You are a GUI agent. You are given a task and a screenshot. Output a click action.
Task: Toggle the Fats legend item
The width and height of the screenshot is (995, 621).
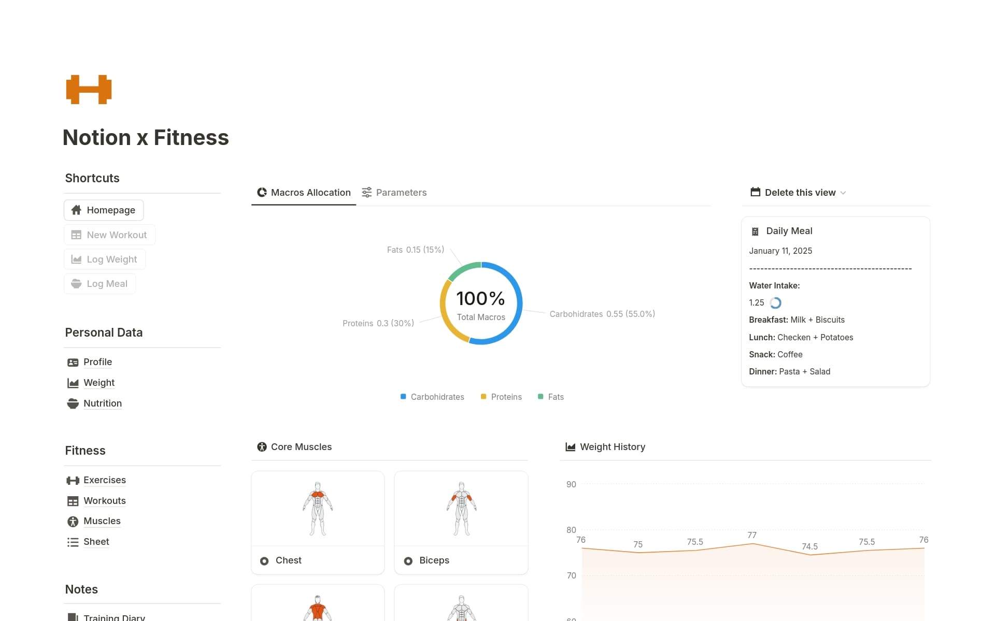tap(550, 397)
